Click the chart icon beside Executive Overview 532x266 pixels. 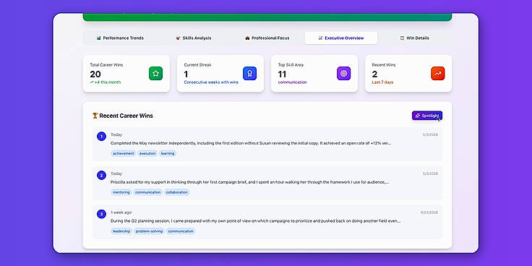(x=320, y=38)
